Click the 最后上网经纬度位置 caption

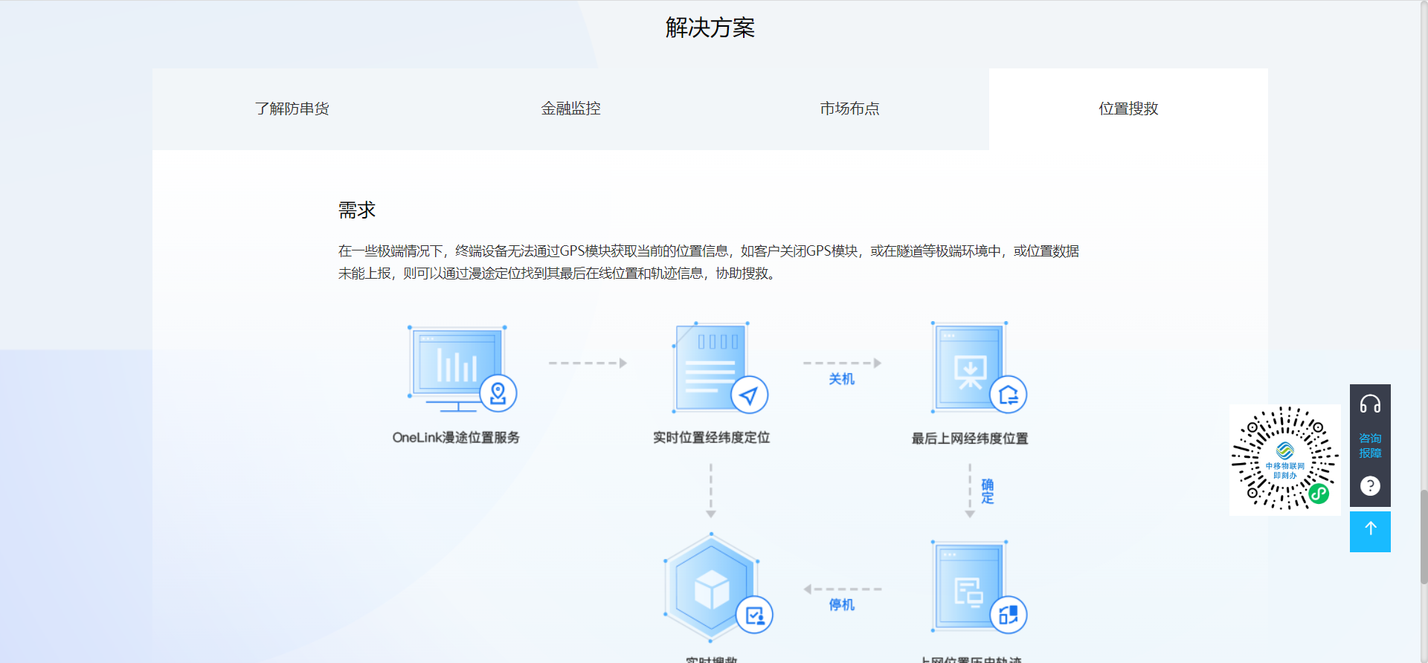(x=970, y=439)
